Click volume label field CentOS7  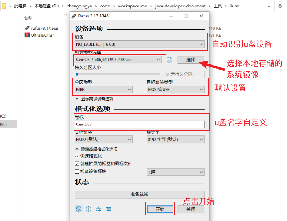[x=140, y=124]
